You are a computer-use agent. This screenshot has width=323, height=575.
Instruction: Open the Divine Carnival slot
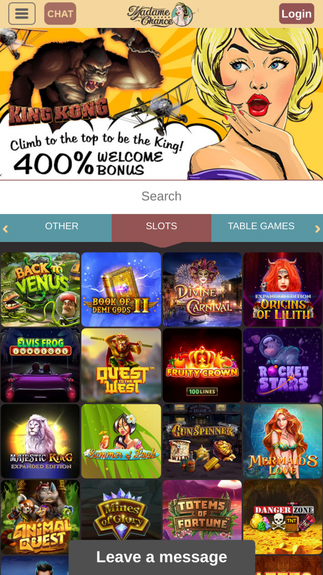point(202,289)
